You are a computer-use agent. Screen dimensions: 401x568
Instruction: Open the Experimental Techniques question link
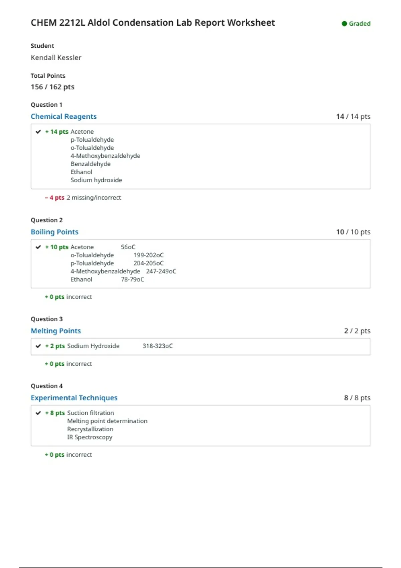pos(74,398)
